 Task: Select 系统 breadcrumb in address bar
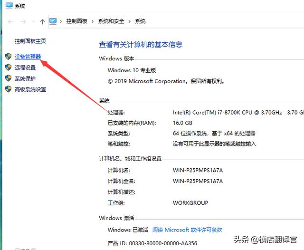pyautogui.click(x=140, y=21)
